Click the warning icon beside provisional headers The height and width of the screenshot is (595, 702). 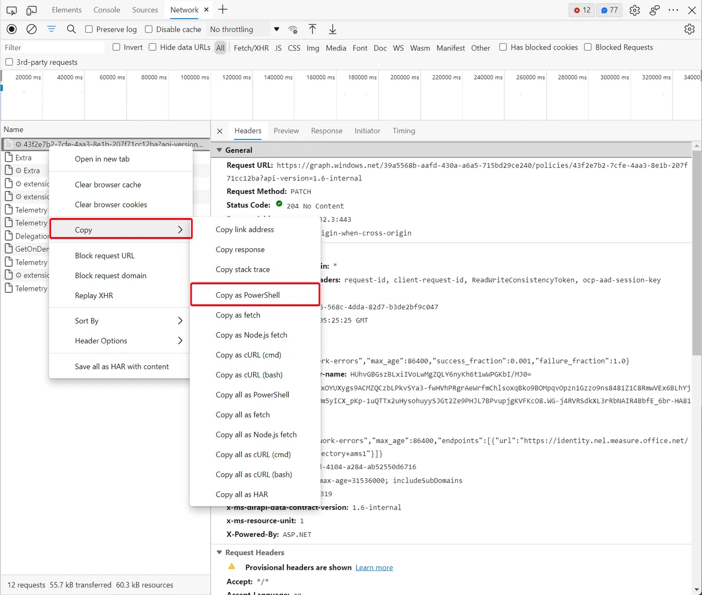coord(232,566)
